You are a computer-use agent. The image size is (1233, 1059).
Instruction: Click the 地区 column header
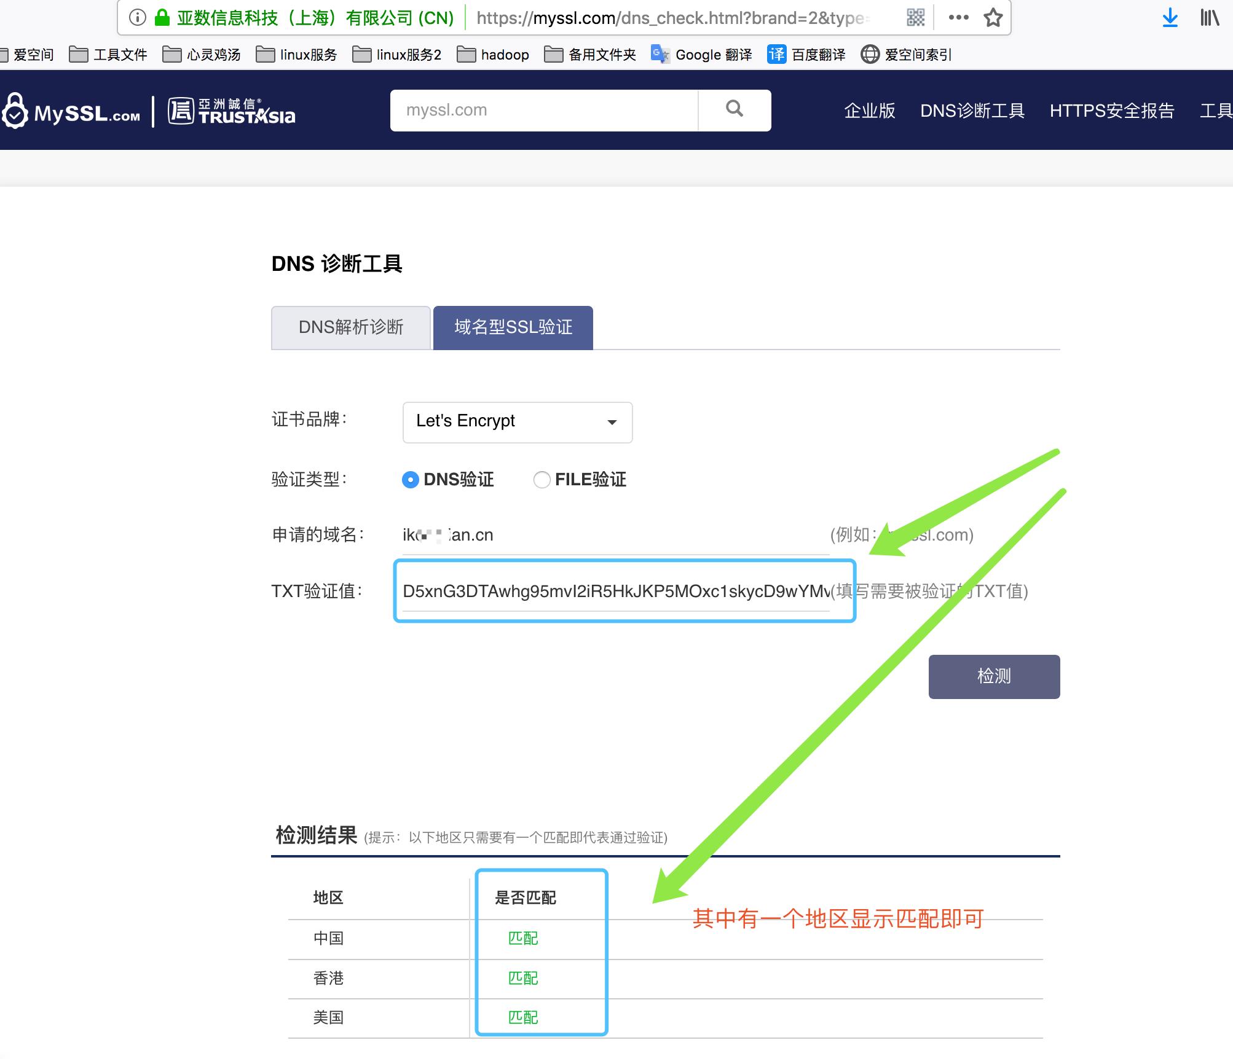328,898
